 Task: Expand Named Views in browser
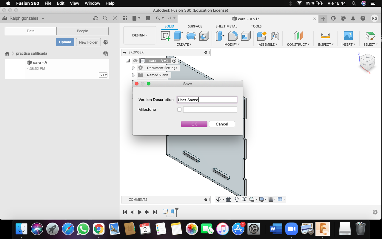coord(133,75)
